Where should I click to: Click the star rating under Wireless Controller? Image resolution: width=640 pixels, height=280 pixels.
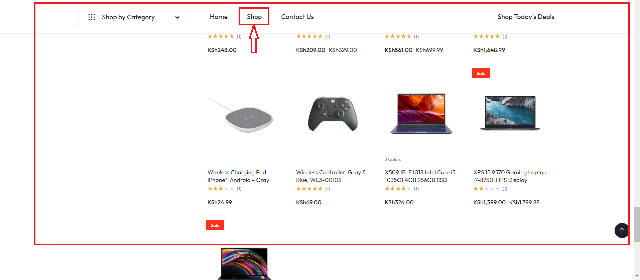[x=309, y=188]
